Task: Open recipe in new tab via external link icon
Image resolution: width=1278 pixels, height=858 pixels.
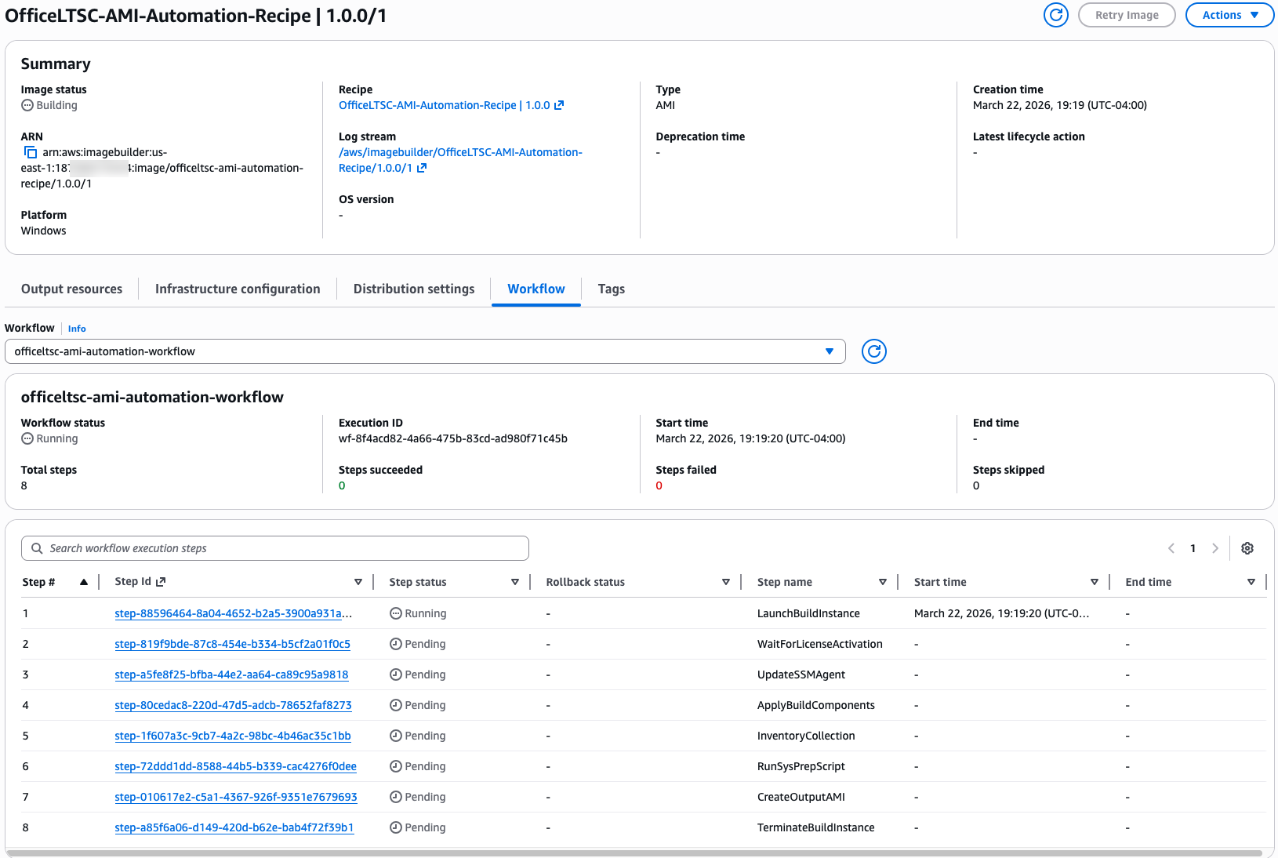Action: [x=559, y=104]
